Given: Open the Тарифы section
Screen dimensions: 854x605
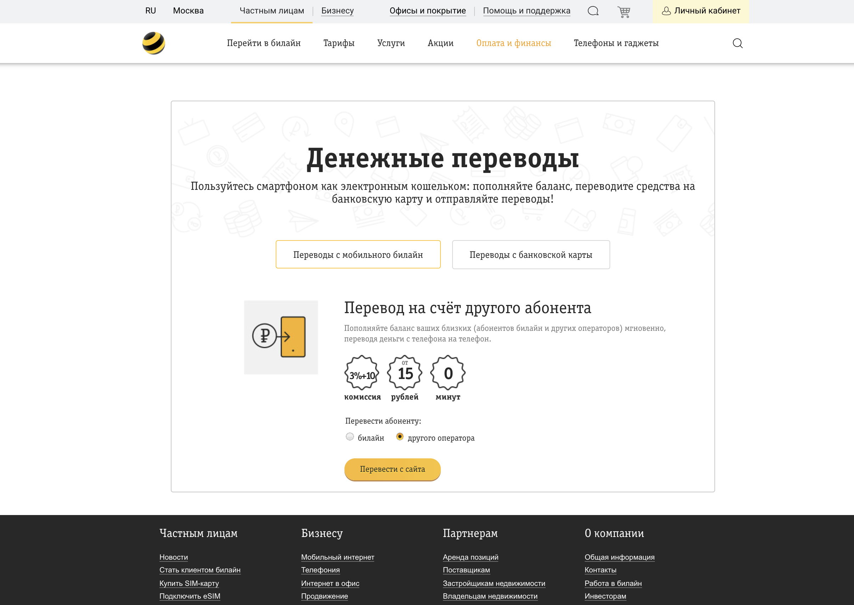Looking at the screenshot, I should pyautogui.click(x=338, y=43).
